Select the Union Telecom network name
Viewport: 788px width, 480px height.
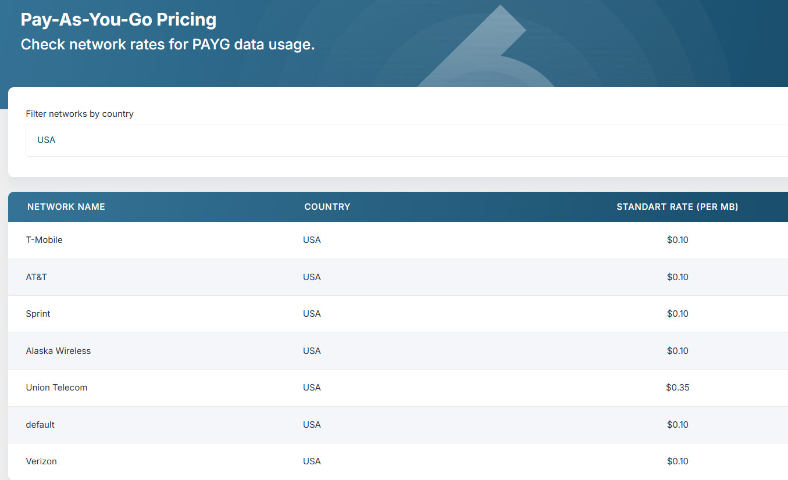(56, 388)
